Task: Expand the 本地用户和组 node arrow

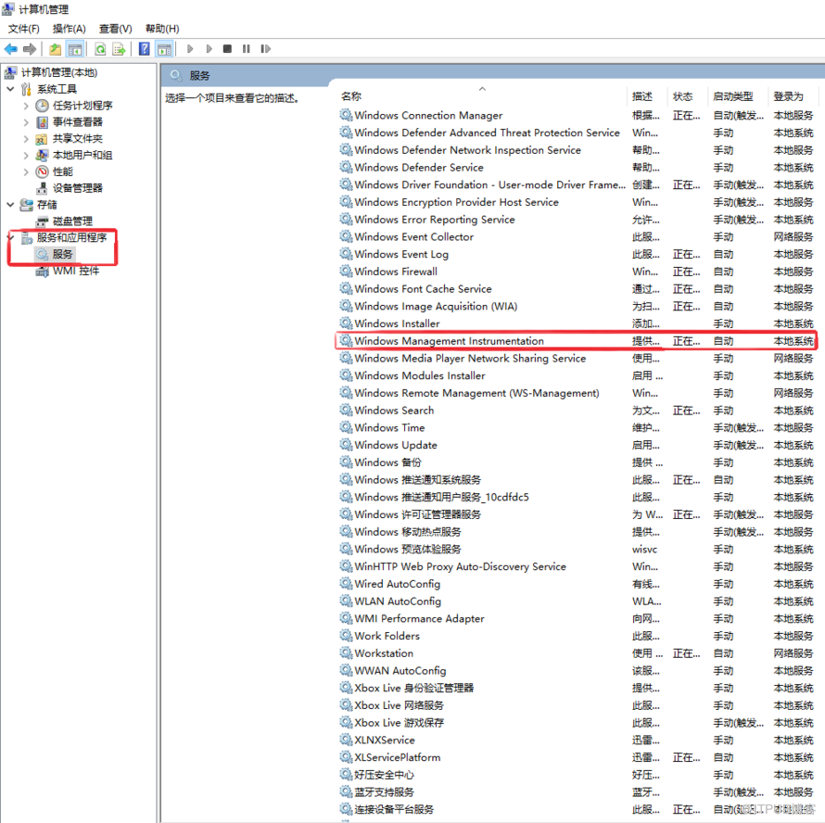Action: (x=26, y=155)
